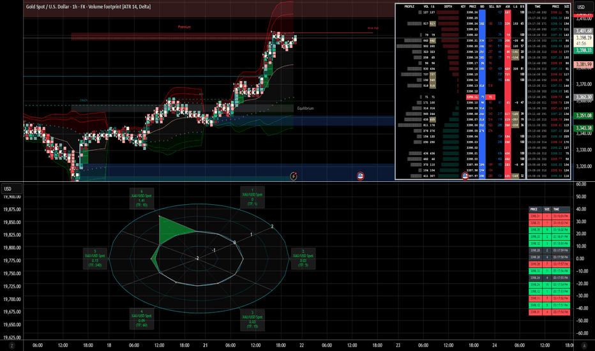
Task: Click the Premium zone label
Action: (185, 27)
